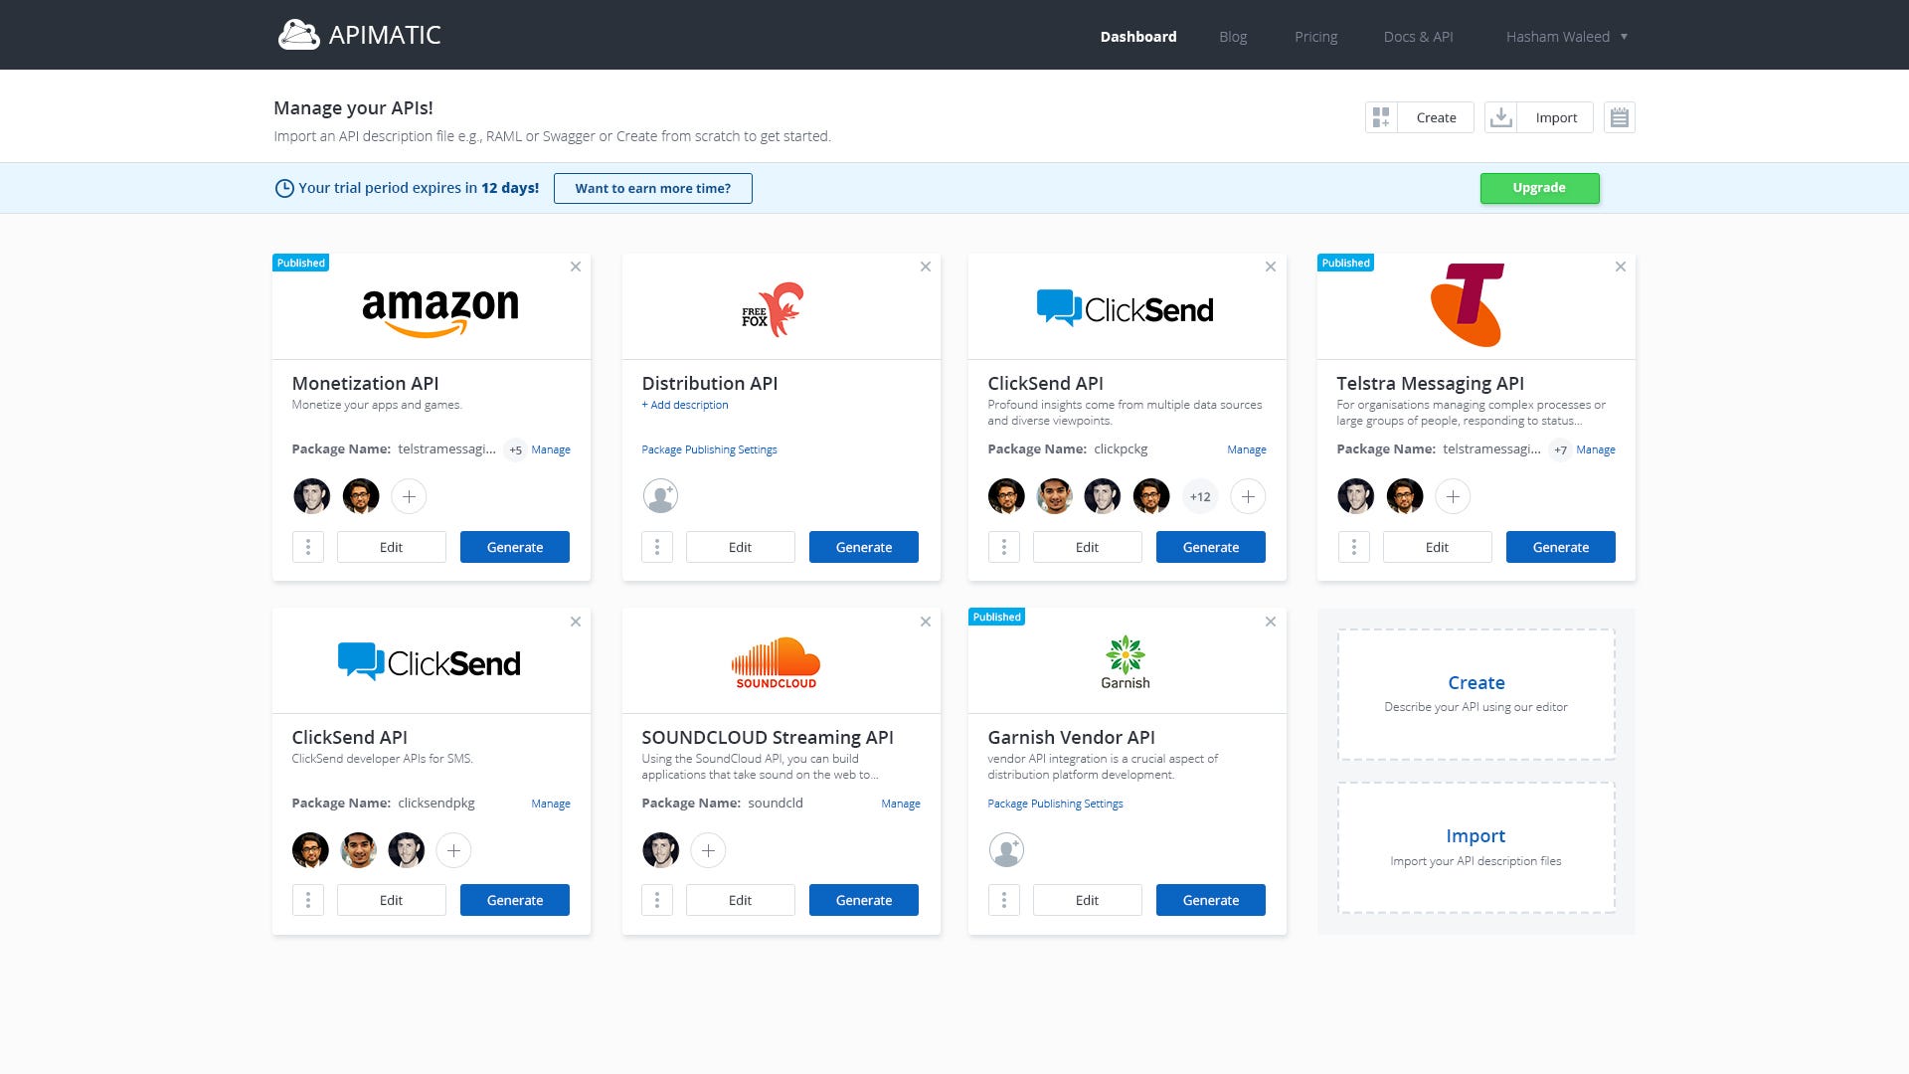The width and height of the screenshot is (1909, 1074).
Task: Click the amazon logo thumbnail
Action: [x=440, y=312]
